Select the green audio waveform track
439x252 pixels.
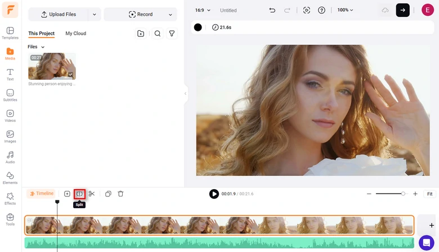(219, 243)
